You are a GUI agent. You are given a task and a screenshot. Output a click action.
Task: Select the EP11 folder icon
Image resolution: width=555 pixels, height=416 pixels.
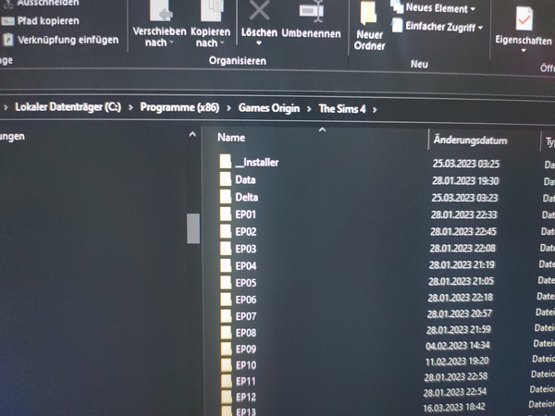pos(227,381)
